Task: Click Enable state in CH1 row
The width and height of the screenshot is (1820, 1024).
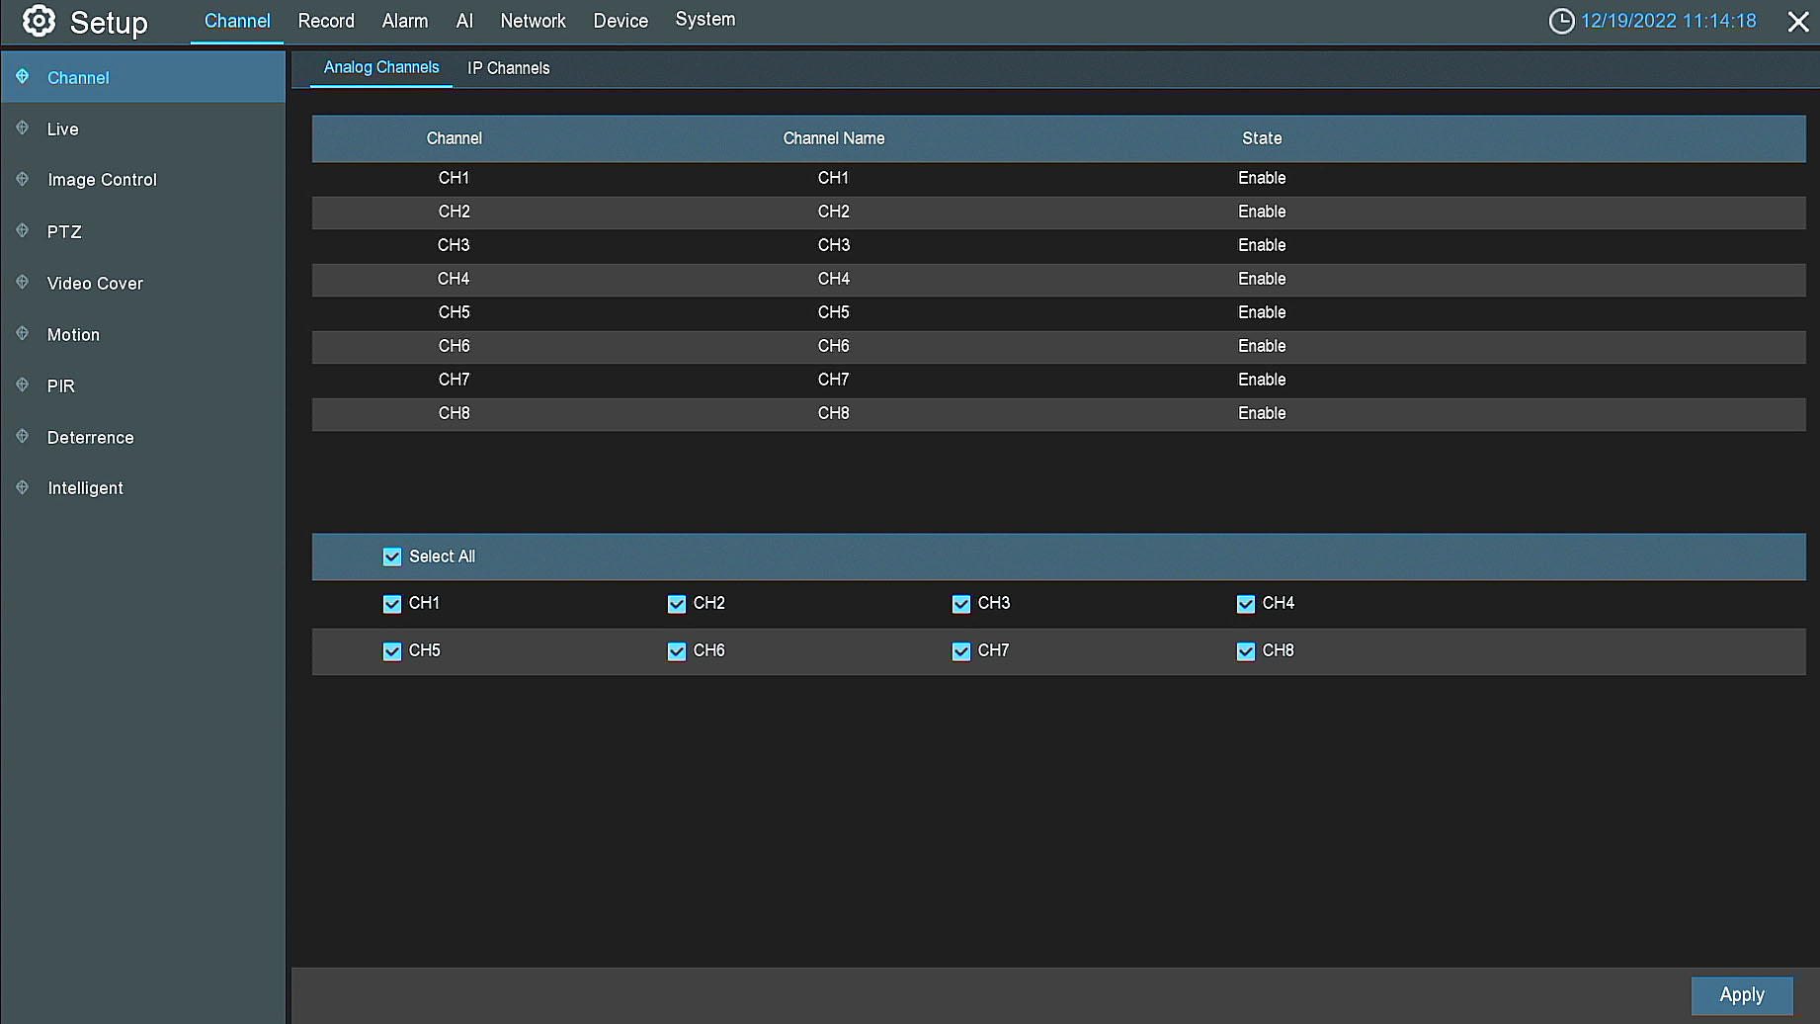Action: pos(1262,178)
